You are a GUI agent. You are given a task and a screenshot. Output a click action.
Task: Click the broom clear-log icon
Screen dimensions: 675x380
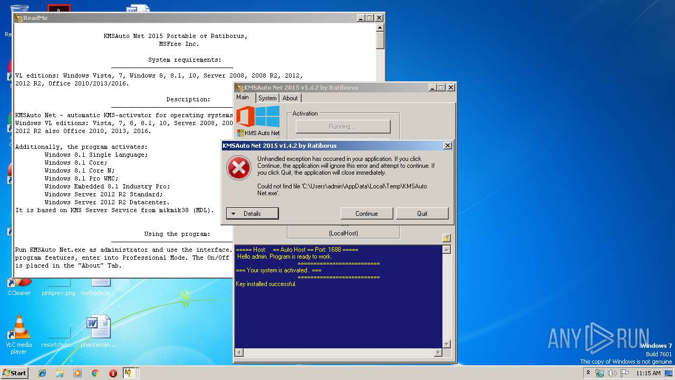(446, 238)
